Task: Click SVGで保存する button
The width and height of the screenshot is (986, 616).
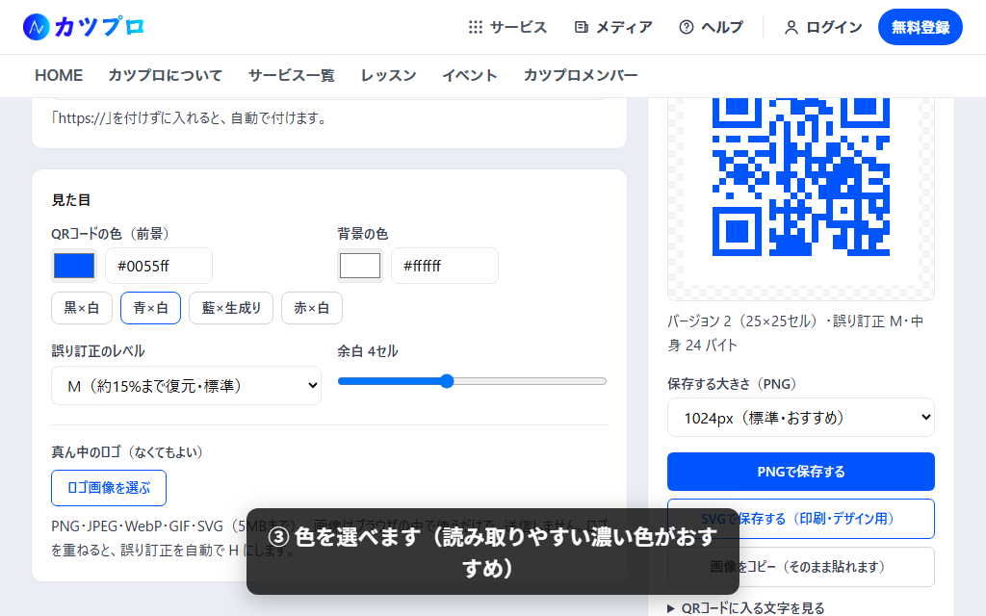Action: pos(800,519)
